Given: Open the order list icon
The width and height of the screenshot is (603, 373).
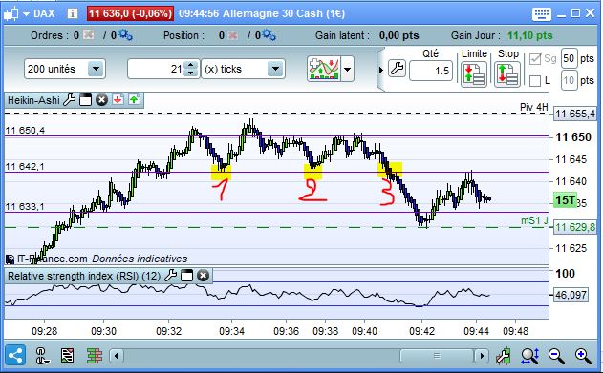Looking at the screenshot, I should tap(68, 356).
